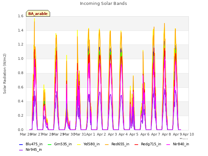Image resolution: width=208 pixels, height=156 pixels.
Task: Click the BA_arable site label box
Action: point(38,13)
